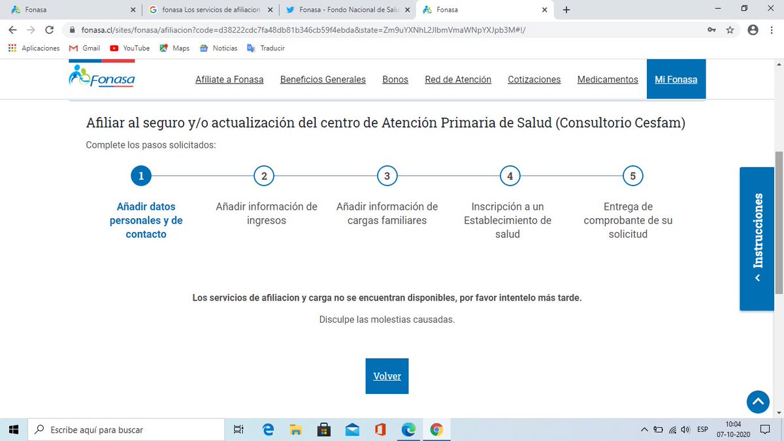The width and height of the screenshot is (784, 441).
Task: Click 'Disculpe las molestias causadas.' text
Action: coord(387,319)
